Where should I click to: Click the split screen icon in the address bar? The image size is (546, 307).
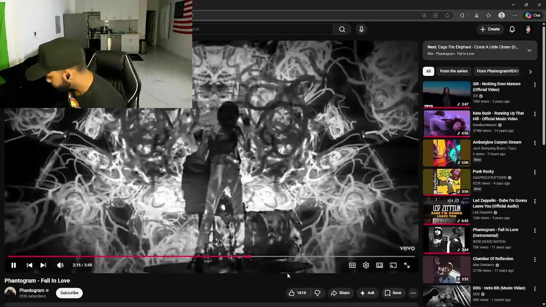pyautogui.click(x=436, y=15)
